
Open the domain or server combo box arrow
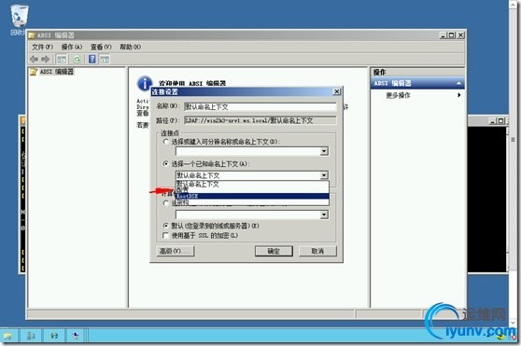click(324, 215)
